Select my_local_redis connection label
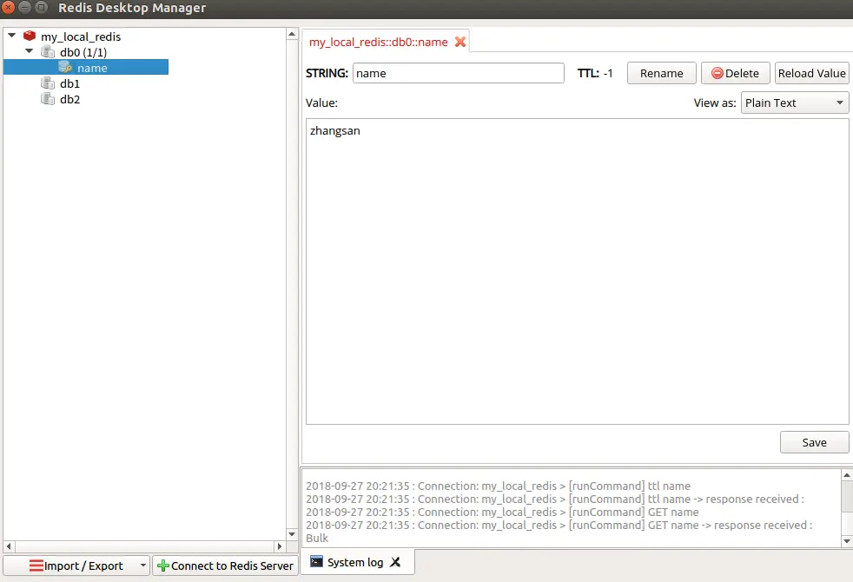This screenshot has width=853, height=582. pos(81,36)
